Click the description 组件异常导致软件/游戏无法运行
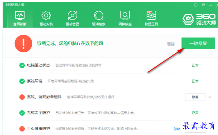This screenshot has height=135, width=218. (91, 97)
